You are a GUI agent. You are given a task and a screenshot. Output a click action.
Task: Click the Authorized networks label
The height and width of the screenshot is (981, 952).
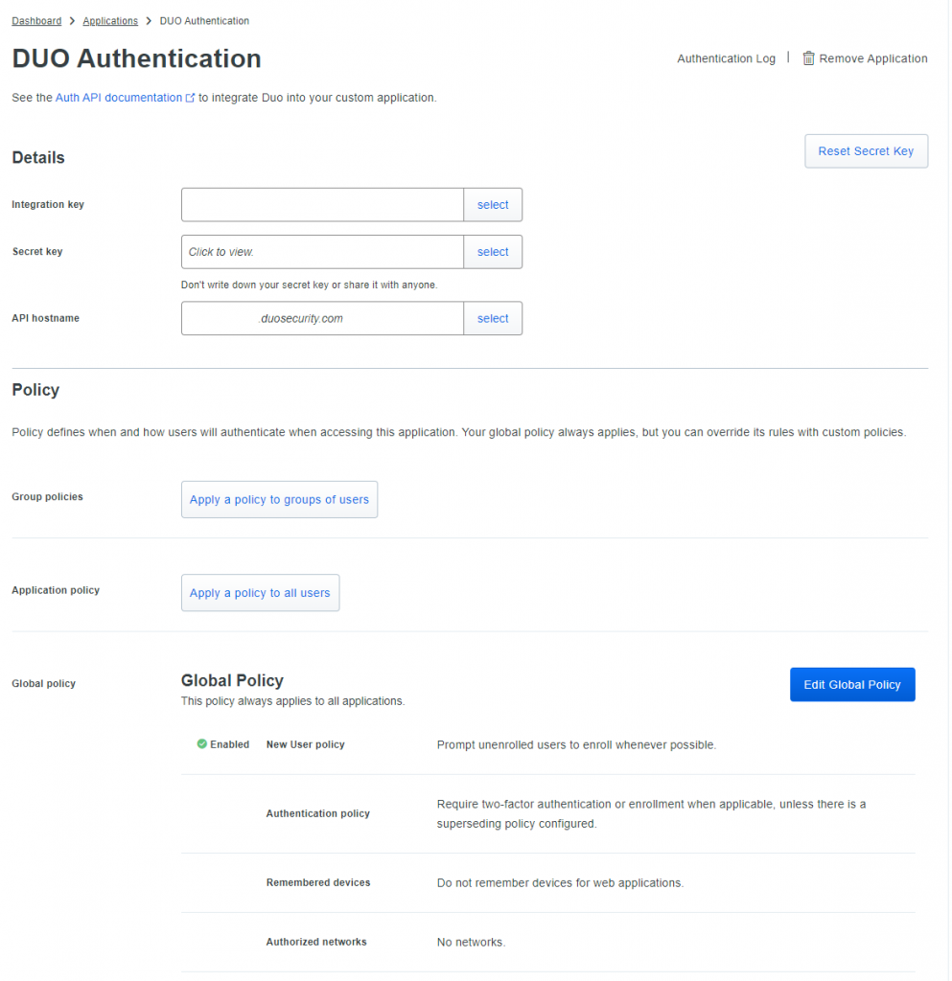pos(316,942)
